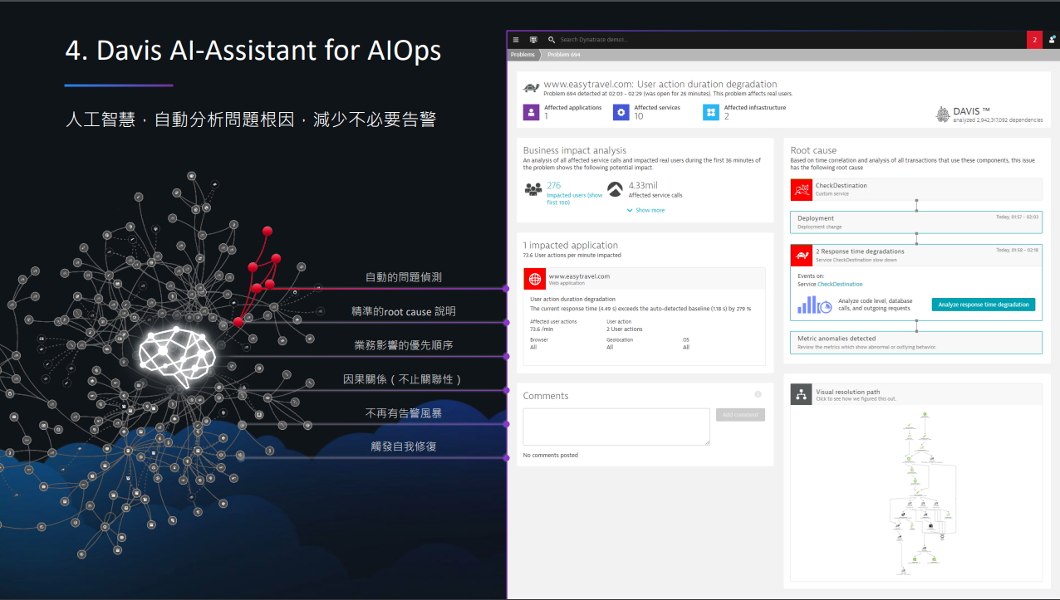Click the DAVIS brain logo icon
This screenshot has width=1060, height=600.
point(943,115)
